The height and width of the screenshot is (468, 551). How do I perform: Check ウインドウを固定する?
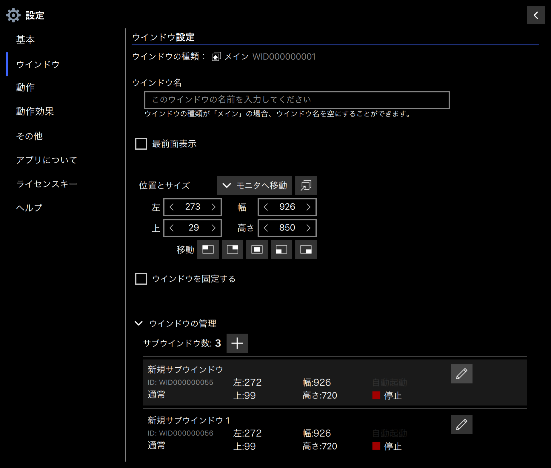pyautogui.click(x=141, y=279)
